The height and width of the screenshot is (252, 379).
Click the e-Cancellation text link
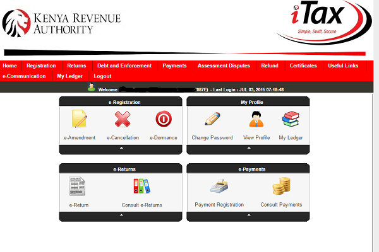click(123, 138)
